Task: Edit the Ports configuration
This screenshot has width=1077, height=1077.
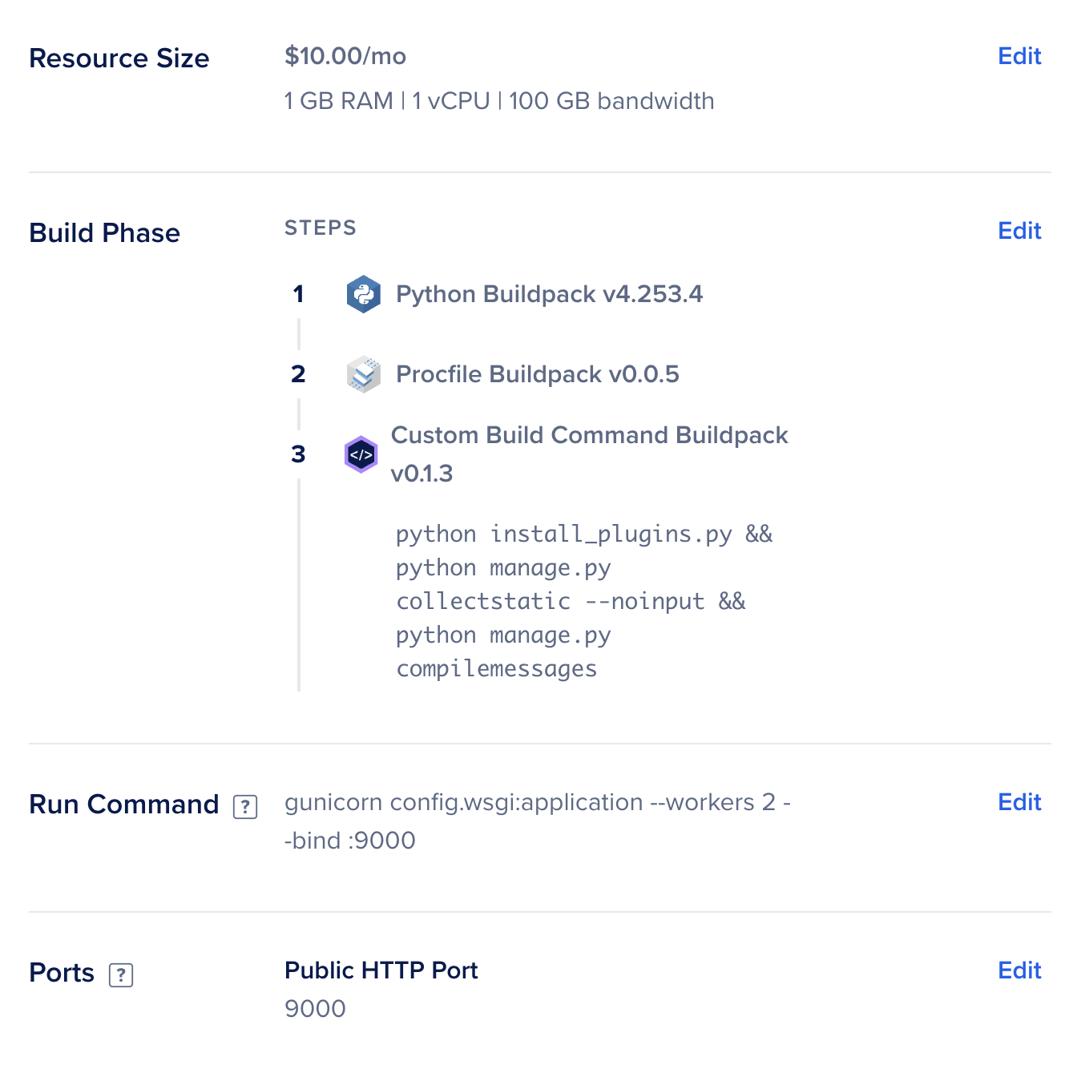Action: pyautogui.click(x=1019, y=970)
